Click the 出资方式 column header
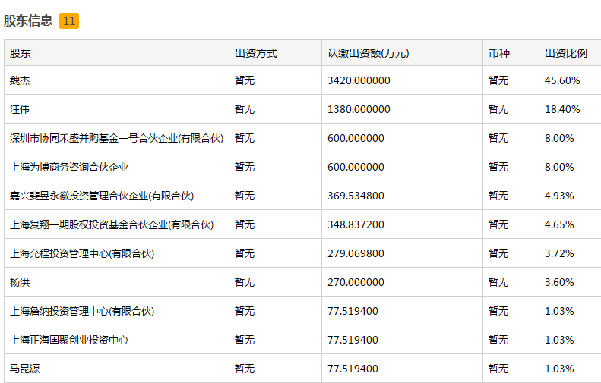Image resolution: width=601 pixels, height=383 pixels. (256, 53)
